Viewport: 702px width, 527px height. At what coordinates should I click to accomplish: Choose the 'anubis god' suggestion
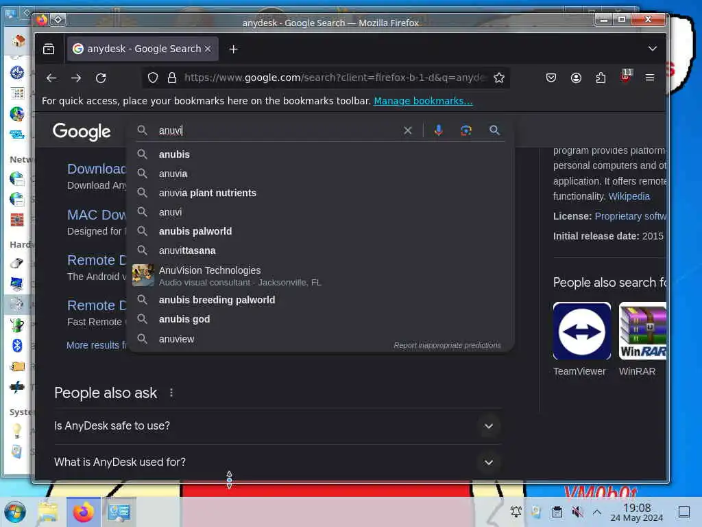pos(321,319)
